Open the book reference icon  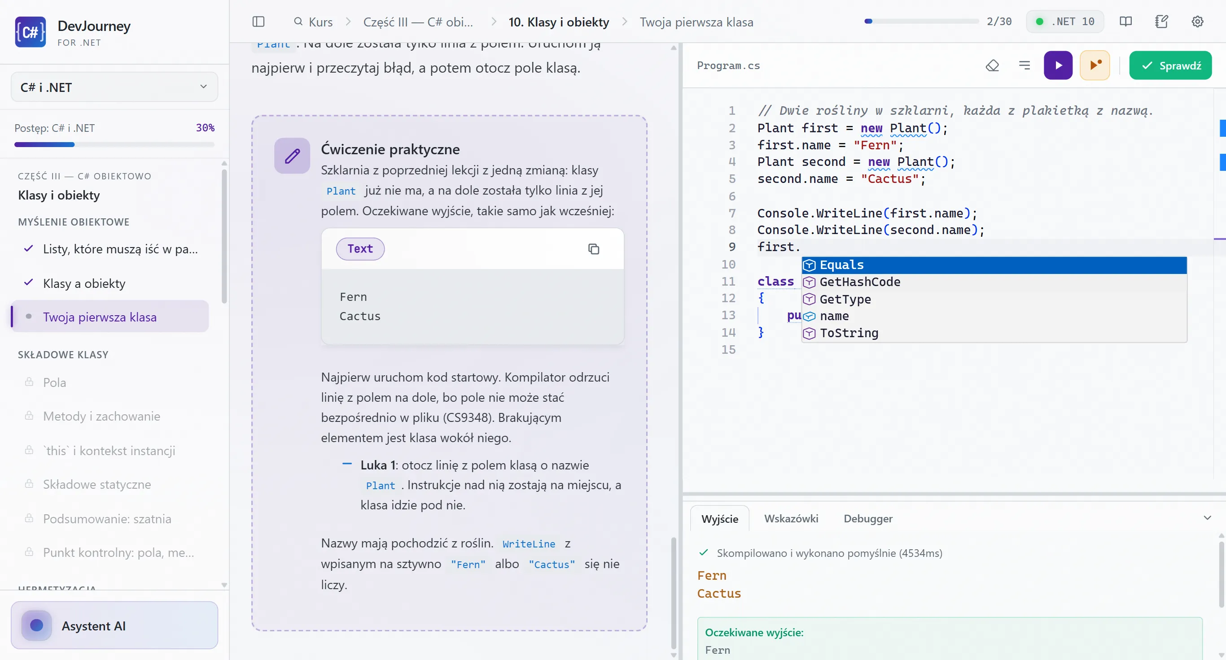[1125, 22]
